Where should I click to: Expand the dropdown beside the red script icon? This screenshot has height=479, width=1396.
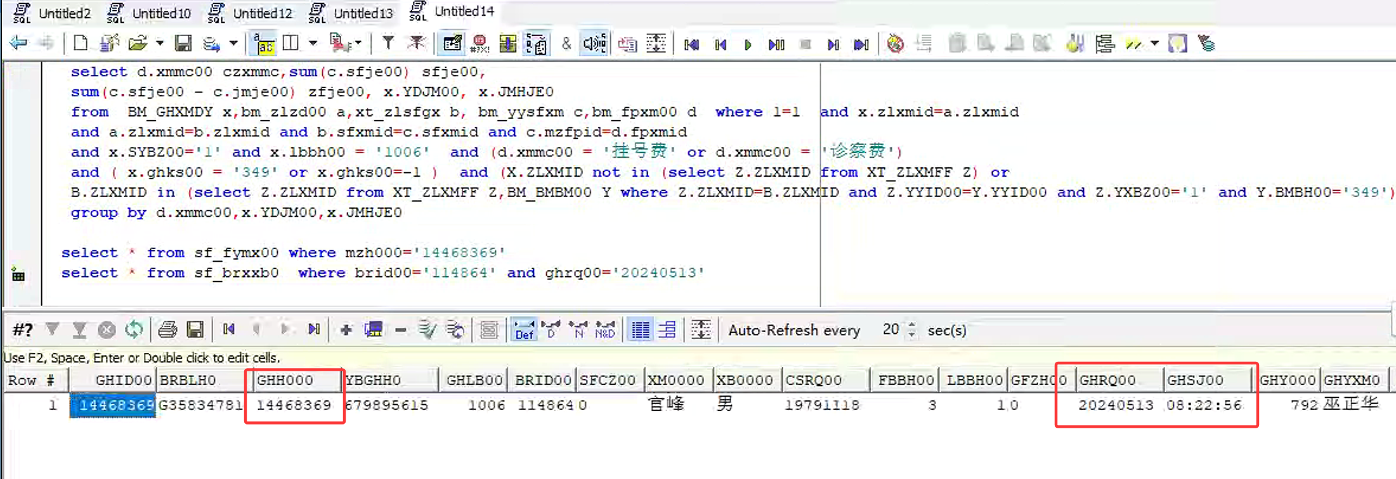358,43
